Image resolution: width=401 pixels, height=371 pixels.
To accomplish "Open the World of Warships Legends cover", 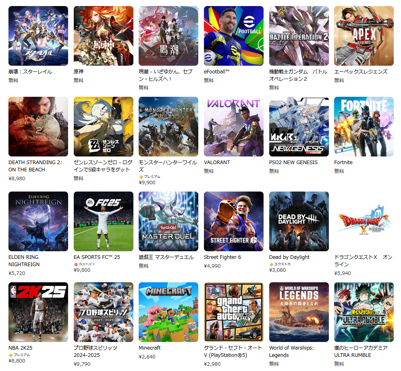I will click(x=299, y=312).
